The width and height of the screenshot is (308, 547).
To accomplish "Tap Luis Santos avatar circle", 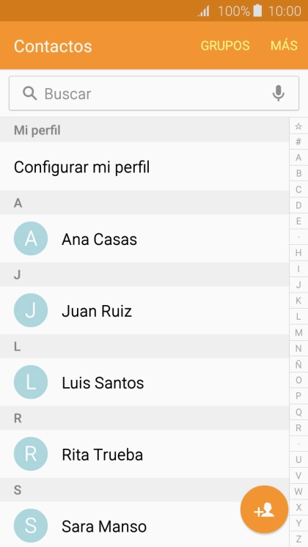I will coord(31,382).
